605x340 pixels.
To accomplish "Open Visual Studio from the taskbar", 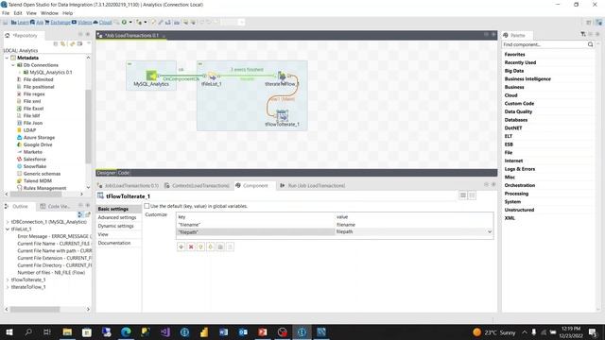I will click(x=165, y=331).
